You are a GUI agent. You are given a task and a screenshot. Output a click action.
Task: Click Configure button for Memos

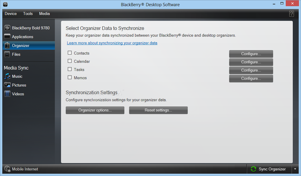(x=251, y=79)
